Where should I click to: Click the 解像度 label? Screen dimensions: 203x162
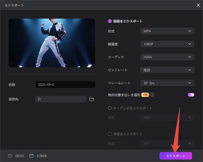(x=113, y=44)
